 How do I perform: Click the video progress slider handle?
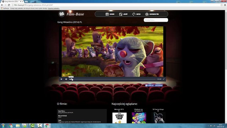72,79
